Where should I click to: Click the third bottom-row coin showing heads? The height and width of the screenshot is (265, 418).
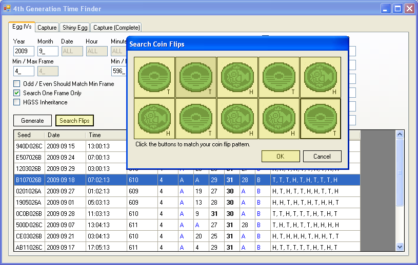point(237,118)
